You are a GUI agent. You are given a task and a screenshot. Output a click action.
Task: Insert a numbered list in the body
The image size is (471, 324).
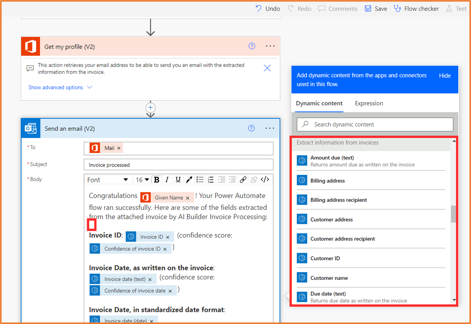tap(210, 180)
